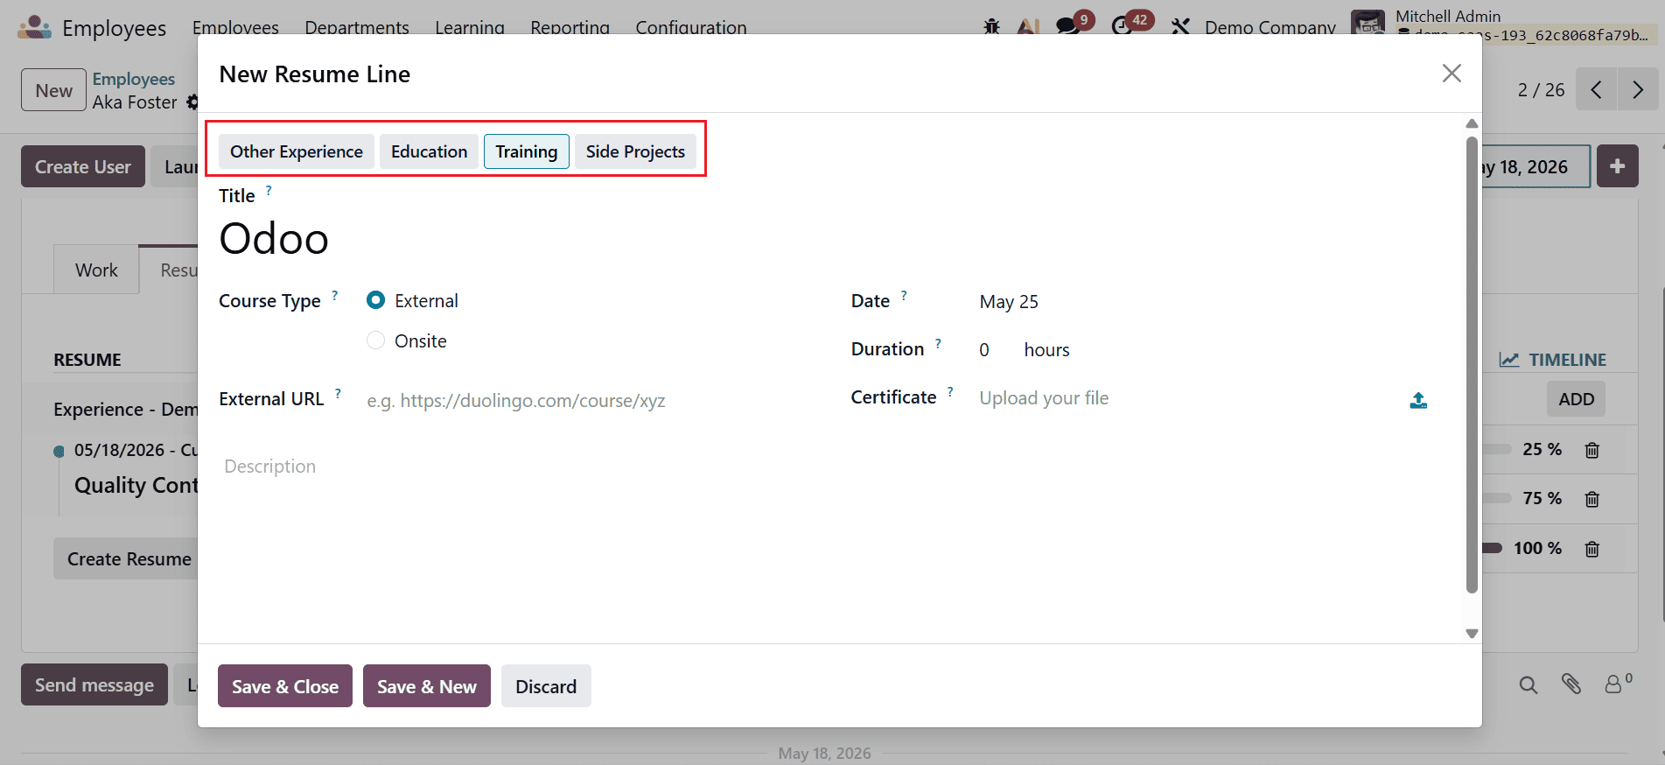Open the Employees app home icon

[x=35, y=28]
